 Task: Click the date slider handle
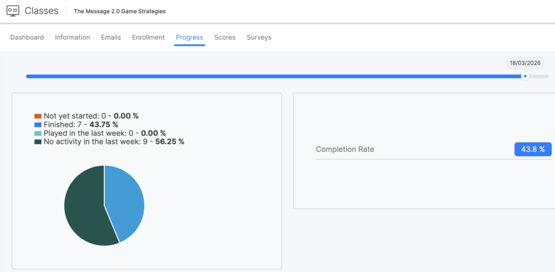coord(525,76)
